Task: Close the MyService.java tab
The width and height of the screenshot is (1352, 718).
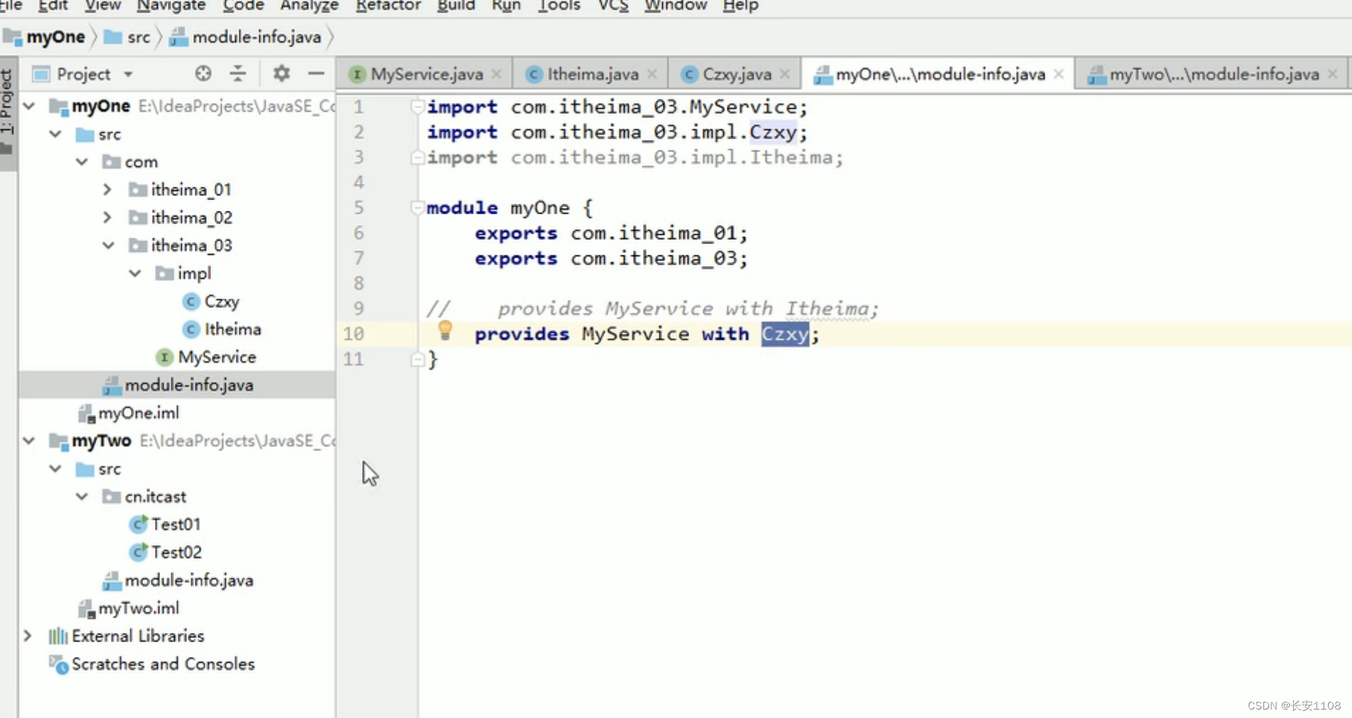Action: (x=496, y=74)
